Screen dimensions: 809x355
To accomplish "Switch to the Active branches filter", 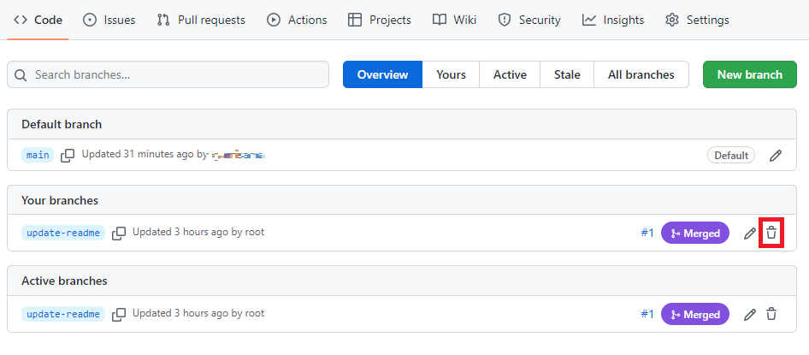I will pos(510,74).
